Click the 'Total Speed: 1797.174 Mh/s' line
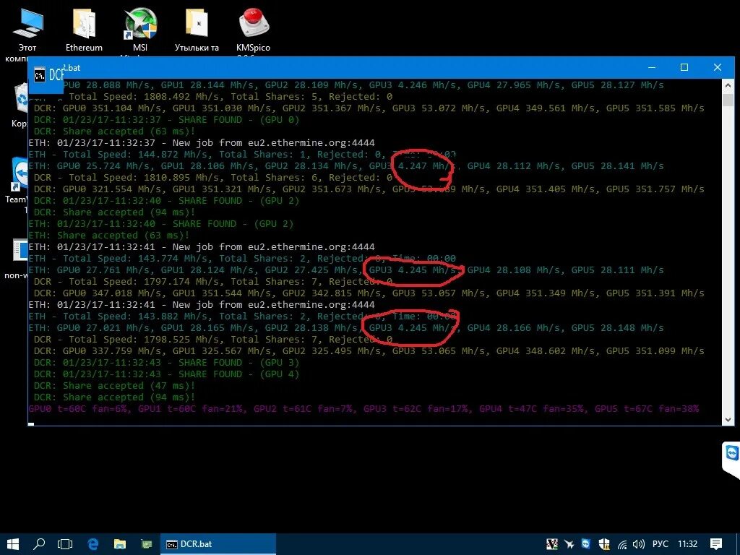 [213, 282]
